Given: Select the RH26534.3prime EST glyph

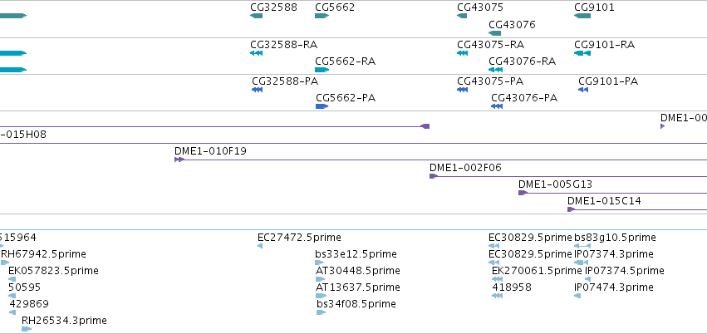Looking at the screenshot, I should [27, 329].
